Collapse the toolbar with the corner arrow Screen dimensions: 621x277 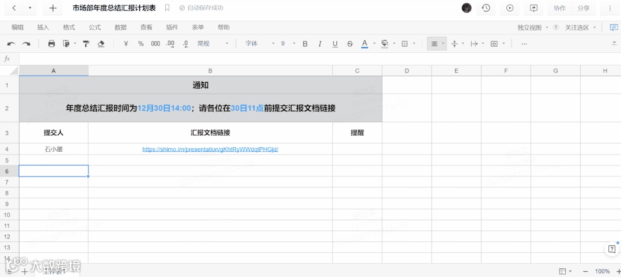tap(614, 43)
